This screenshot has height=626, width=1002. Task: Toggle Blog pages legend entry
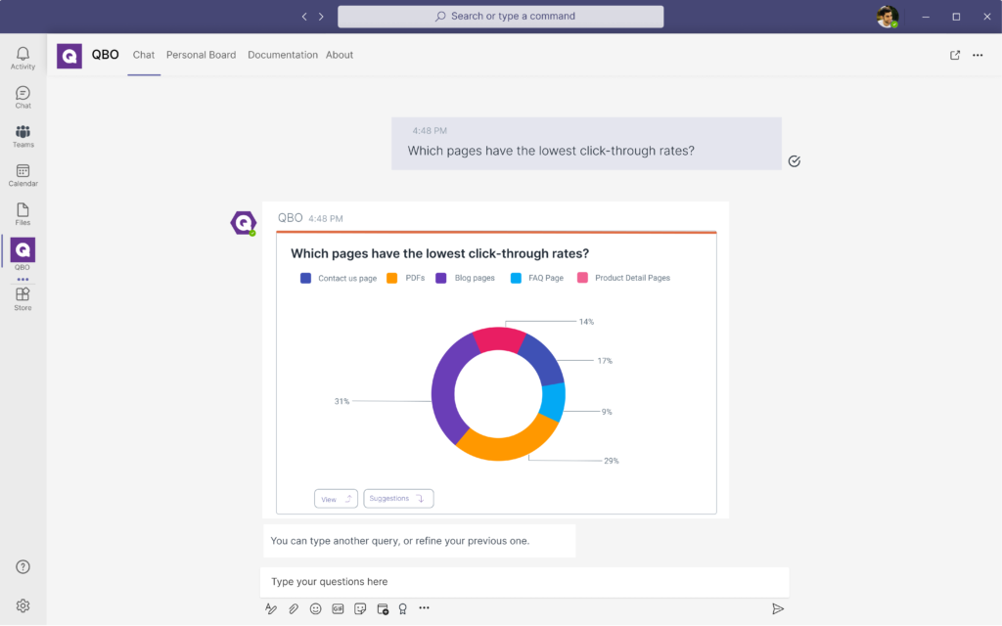click(x=466, y=278)
